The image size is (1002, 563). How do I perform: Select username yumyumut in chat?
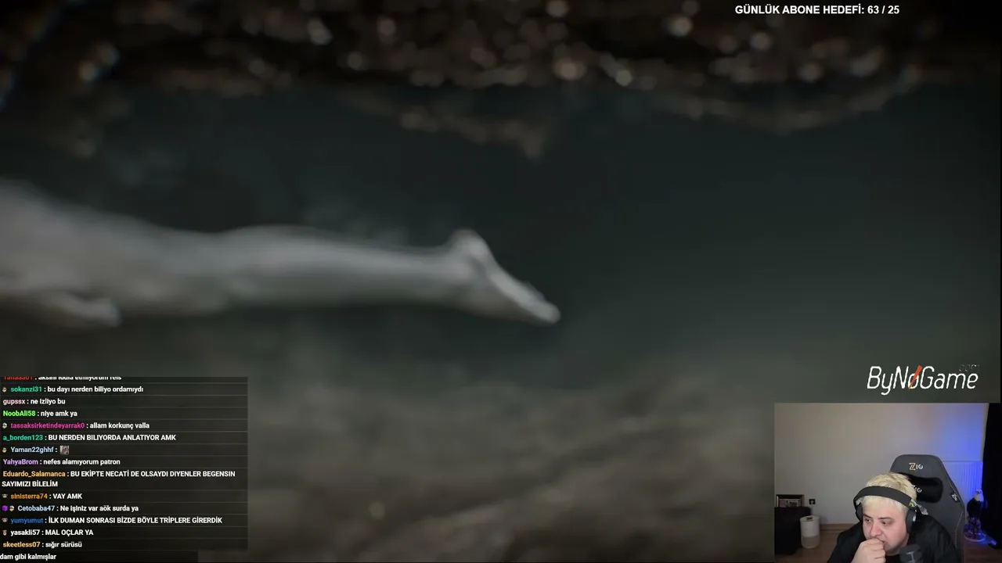[x=27, y=521]
